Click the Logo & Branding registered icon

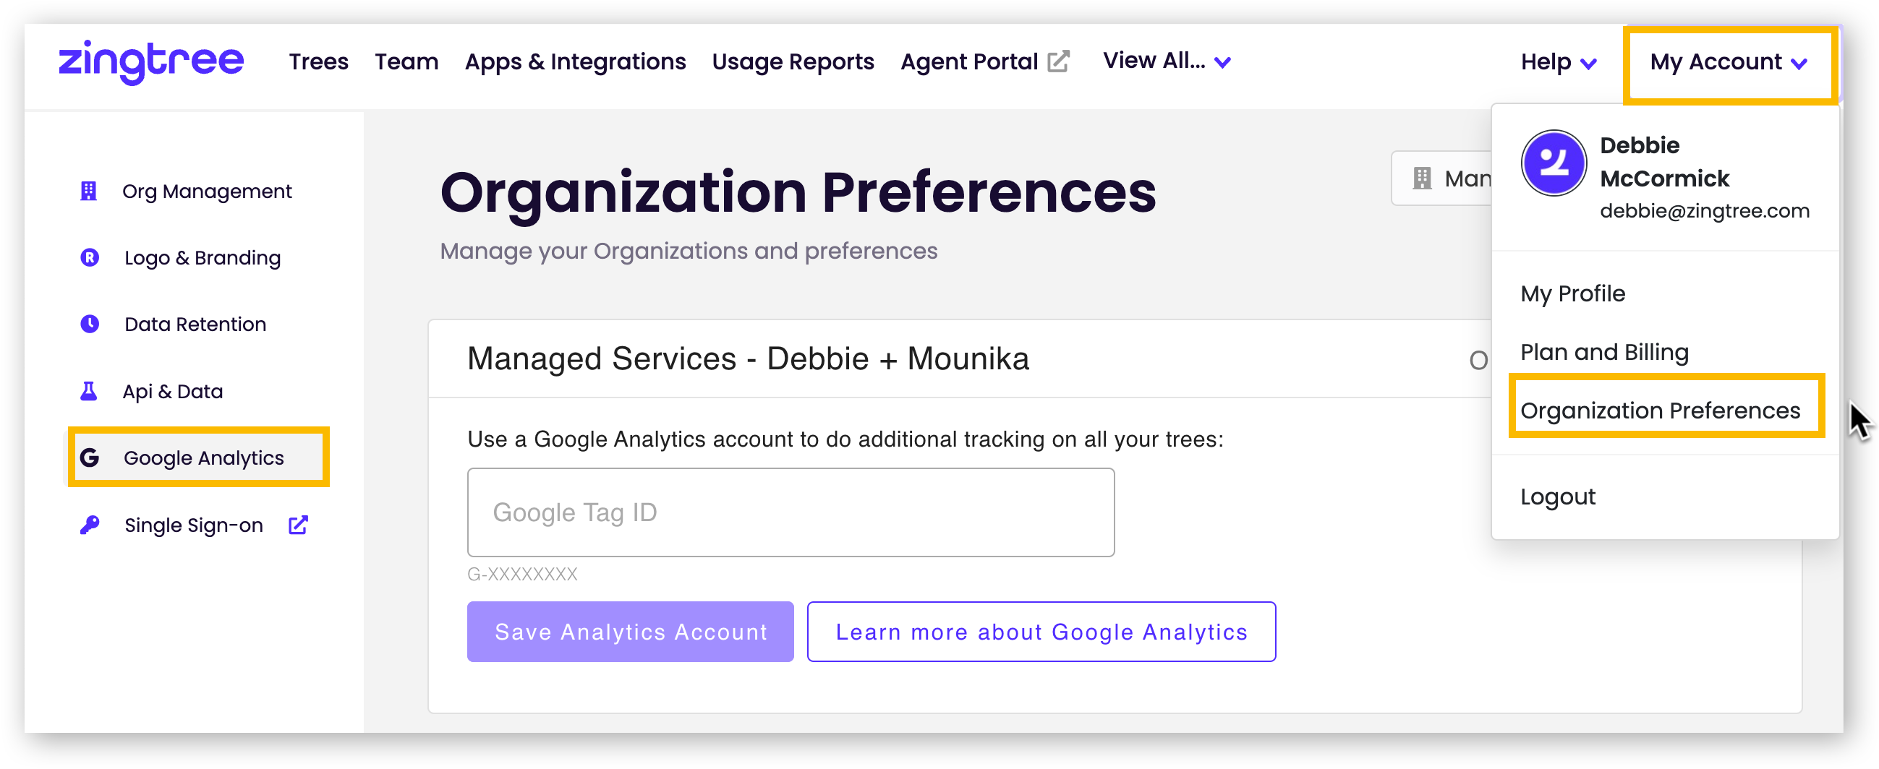(89, 257)
